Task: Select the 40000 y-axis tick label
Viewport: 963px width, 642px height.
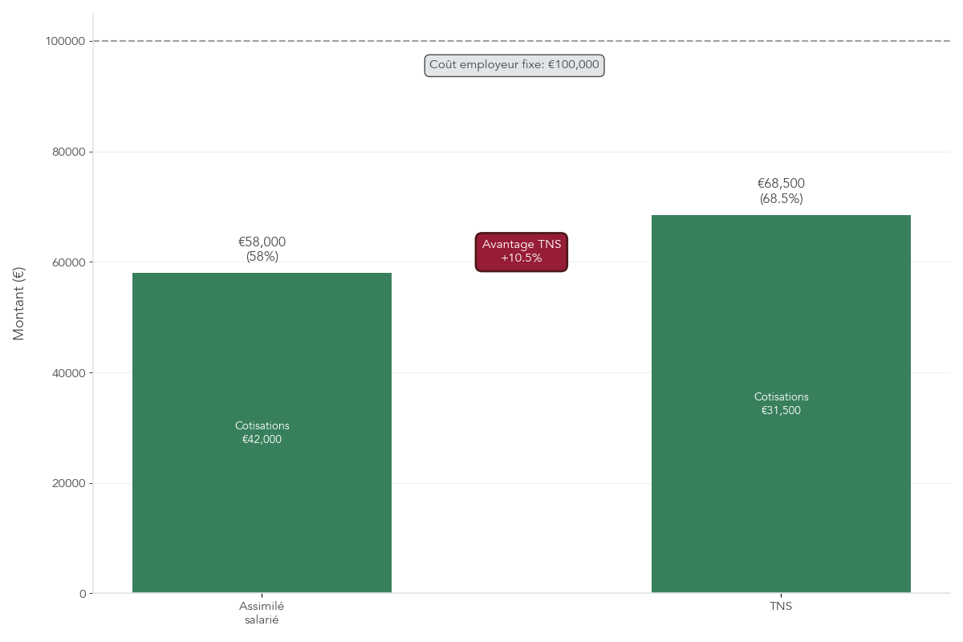Action: (68, 373)
